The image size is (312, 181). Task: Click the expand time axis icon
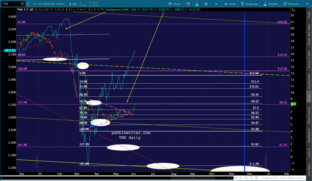tap(236, 178)
